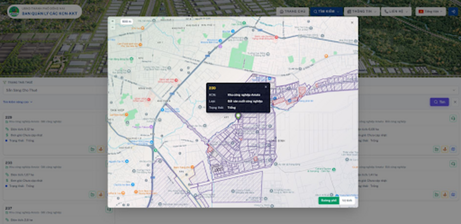
Task: Open green folder icon on the 6,08 ha card
Action: pos(437,149)
